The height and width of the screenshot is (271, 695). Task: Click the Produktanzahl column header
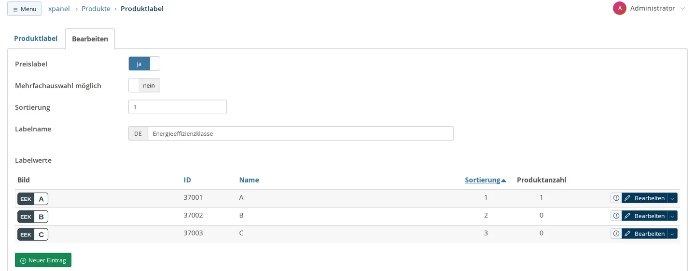542,180
